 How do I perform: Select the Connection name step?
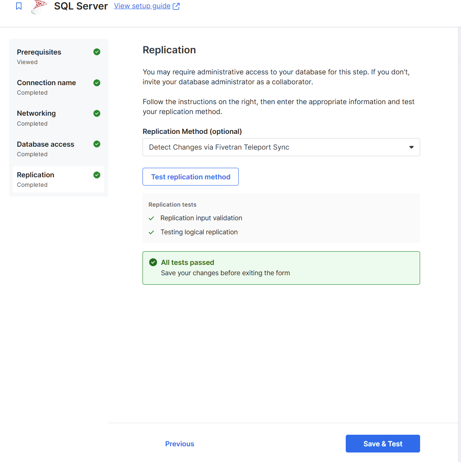click(58, 87)
